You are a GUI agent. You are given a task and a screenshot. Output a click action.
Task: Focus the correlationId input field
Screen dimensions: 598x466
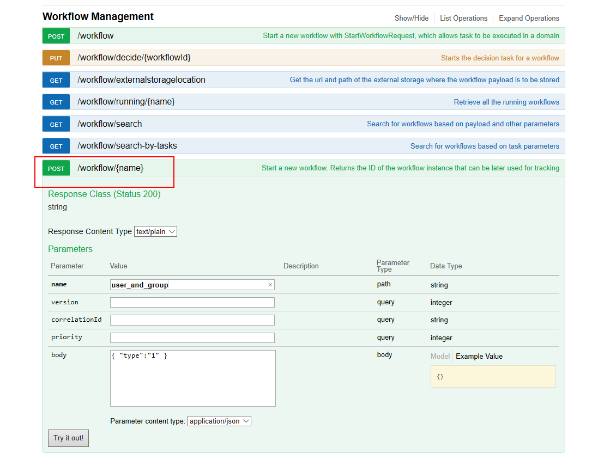point(192,320)
